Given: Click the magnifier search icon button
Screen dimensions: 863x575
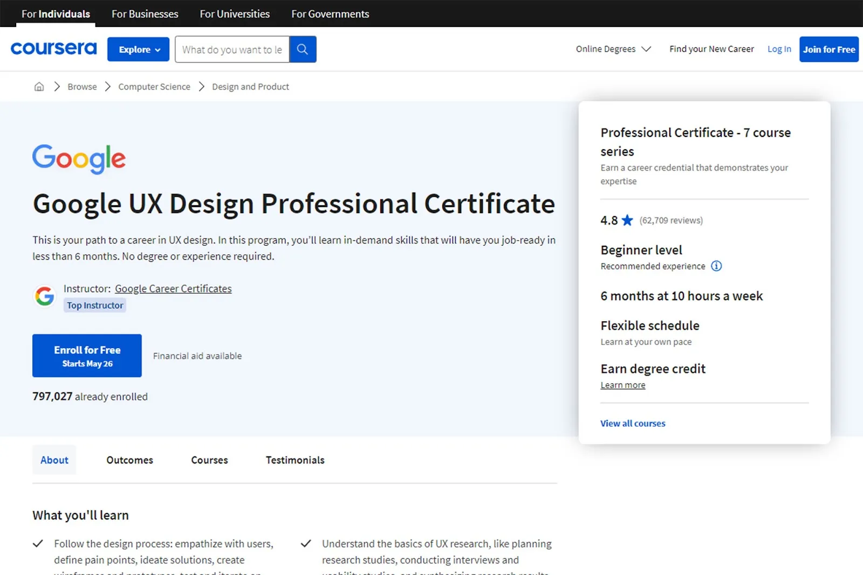Looking at the screenshot, I should 303,49.
